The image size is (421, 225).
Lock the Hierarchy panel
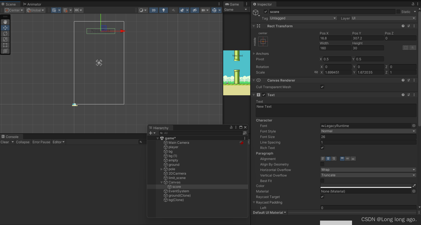pos(231,127)
